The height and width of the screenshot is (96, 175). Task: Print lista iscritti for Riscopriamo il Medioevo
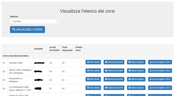114,79
